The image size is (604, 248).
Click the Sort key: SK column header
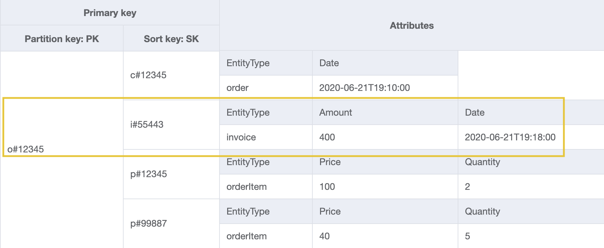pyautogui.click(x=171, y=39)
